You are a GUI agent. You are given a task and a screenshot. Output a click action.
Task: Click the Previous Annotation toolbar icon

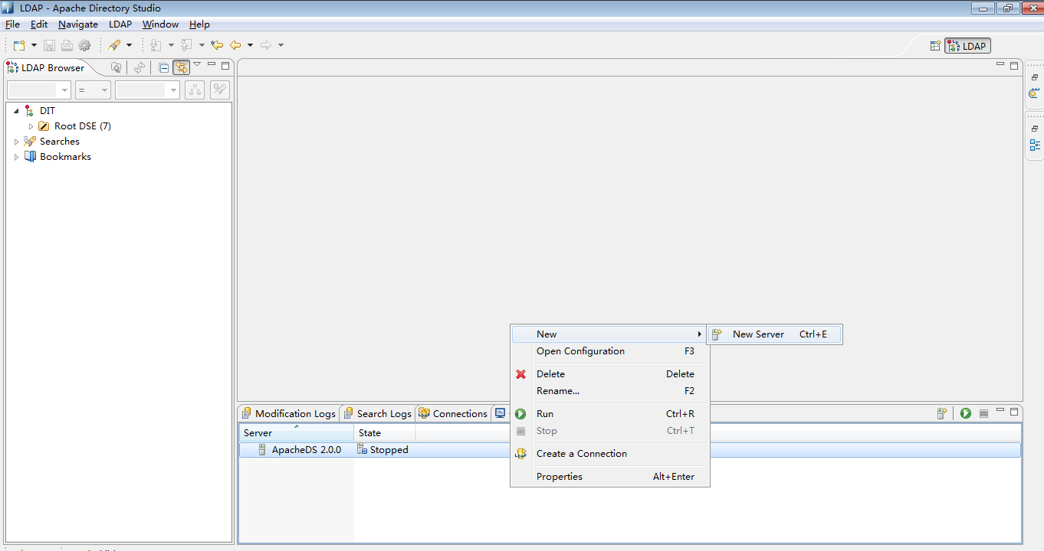click(x=186, y=45)
